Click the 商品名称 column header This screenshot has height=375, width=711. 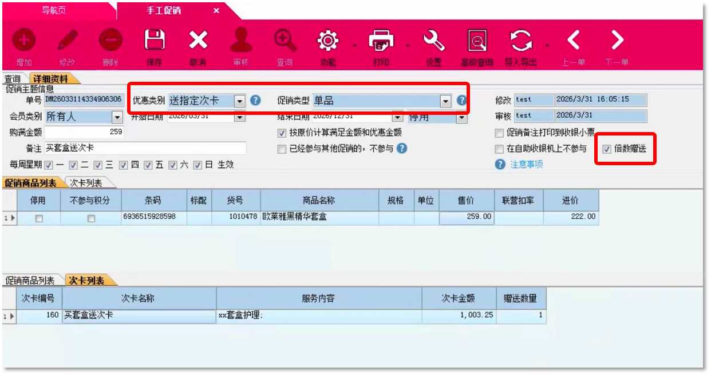click(319, 201)
